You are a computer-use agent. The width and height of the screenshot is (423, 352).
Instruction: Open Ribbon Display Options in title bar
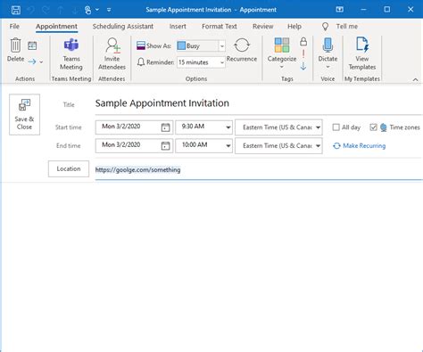tap(340, 10)
